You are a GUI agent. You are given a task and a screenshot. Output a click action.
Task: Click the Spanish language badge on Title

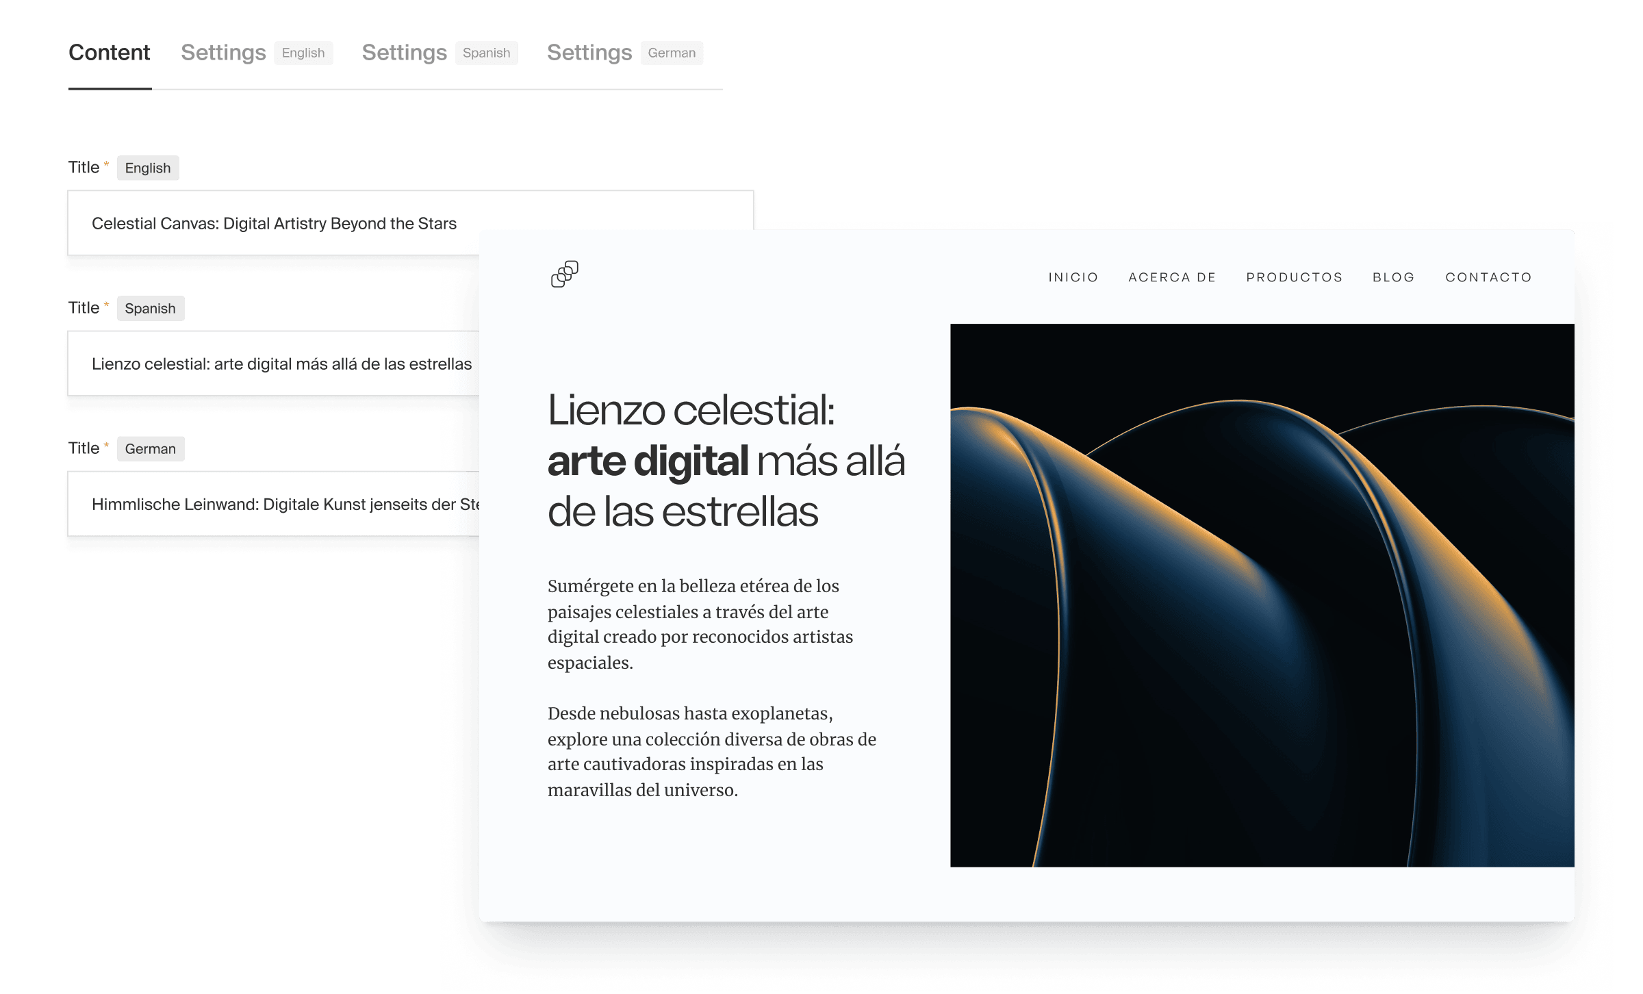pyautogui.click(x=150, y=306)
